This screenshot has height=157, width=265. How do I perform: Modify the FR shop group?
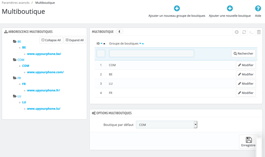coord(246,93)
